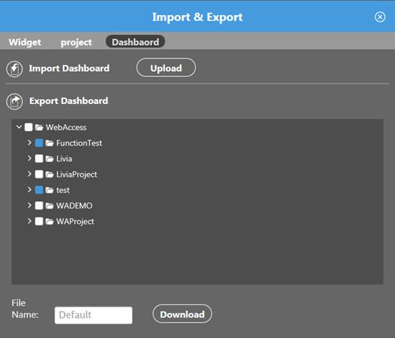This screenshot has width=395, height=338.
Task: Toggle the test project checkbox
Action: [x=39, y=190]
